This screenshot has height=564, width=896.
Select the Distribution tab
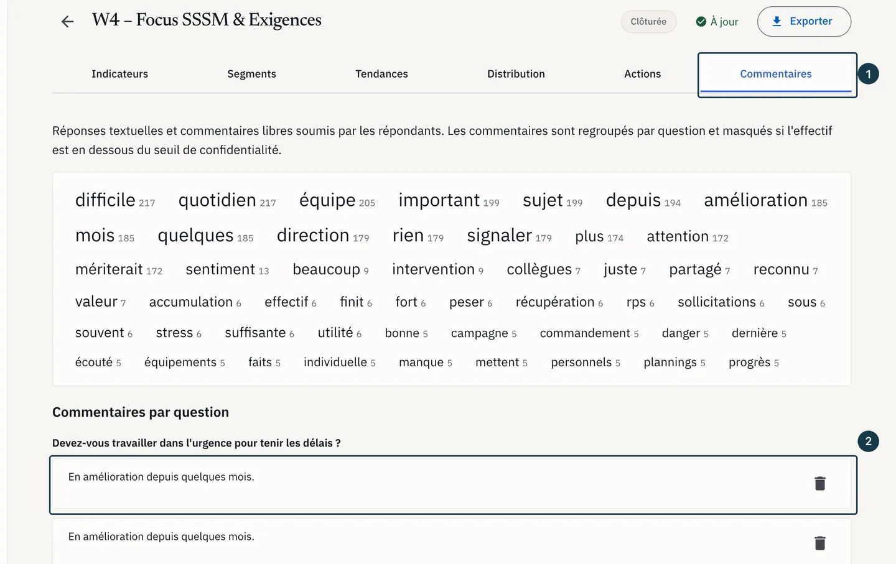(516, 74)
